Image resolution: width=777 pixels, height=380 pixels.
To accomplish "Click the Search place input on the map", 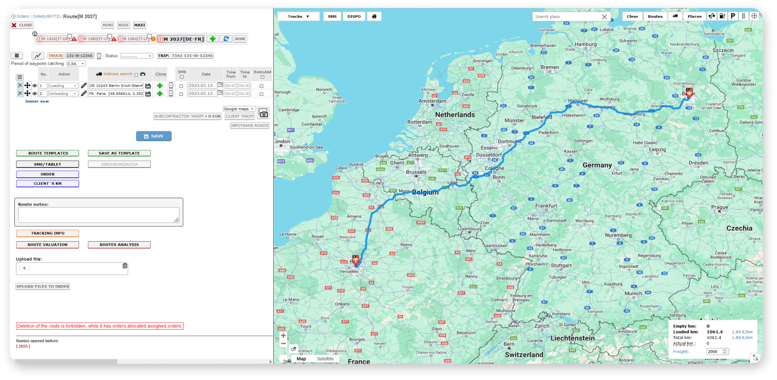I will pos(566,17).
